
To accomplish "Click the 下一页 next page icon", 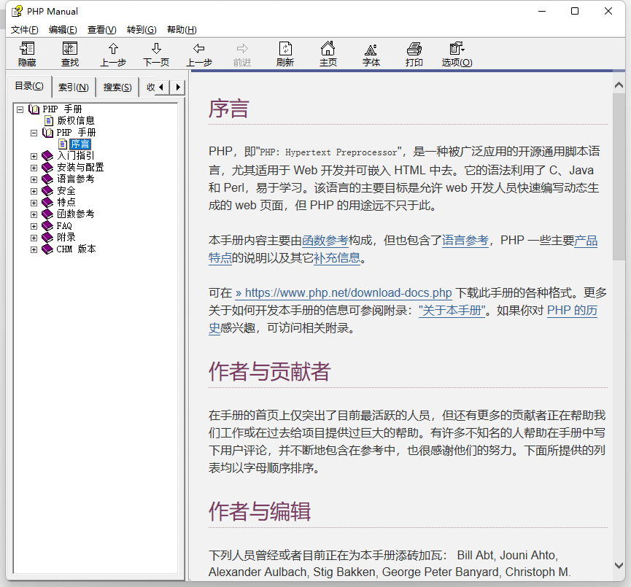I will [x=155, y=54].
